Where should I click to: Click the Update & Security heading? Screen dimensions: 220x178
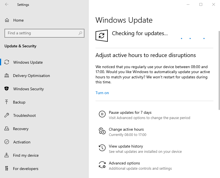pyautogui.click(x=20, y=46)
